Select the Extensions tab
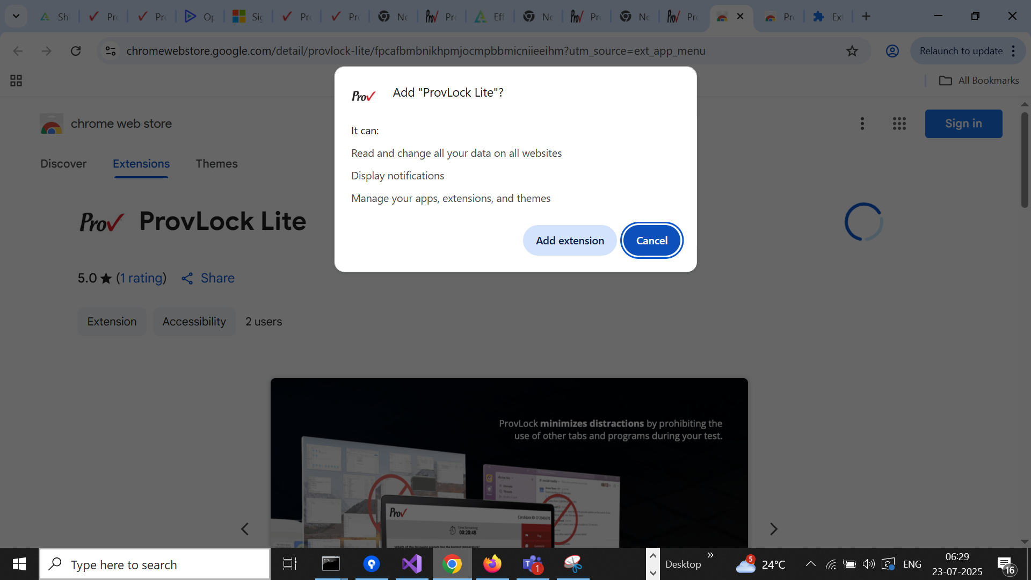Screen dimensions: 1031x580 tap(141, 164)
